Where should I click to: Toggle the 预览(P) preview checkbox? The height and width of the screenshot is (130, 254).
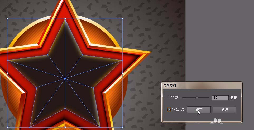click(169, 109)
